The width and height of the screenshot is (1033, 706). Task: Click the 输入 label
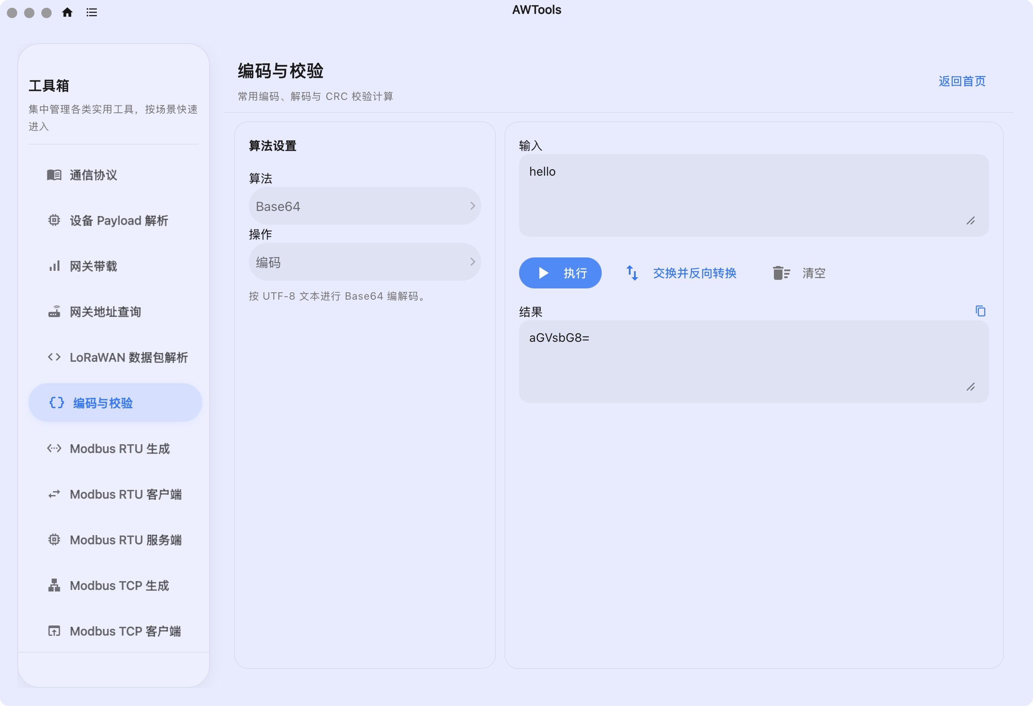pyautogui.click(x=530, y=146)
